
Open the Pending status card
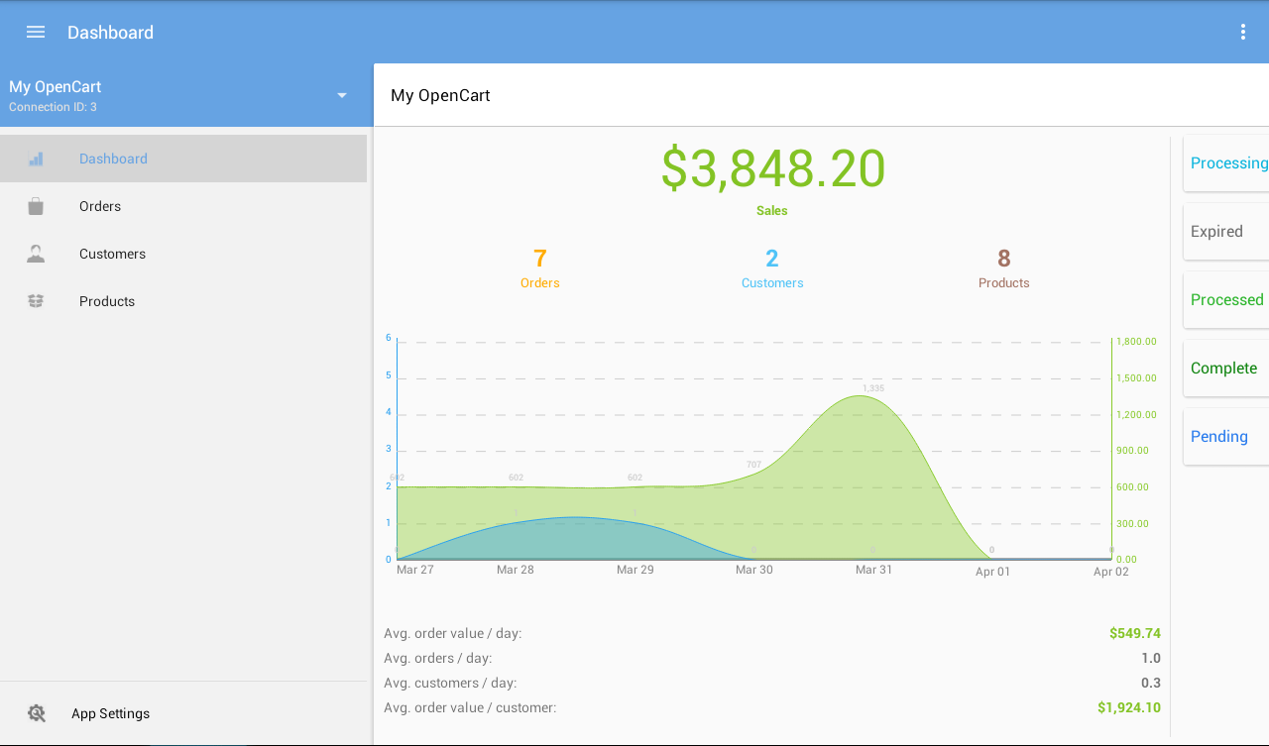pos(1226,437)
